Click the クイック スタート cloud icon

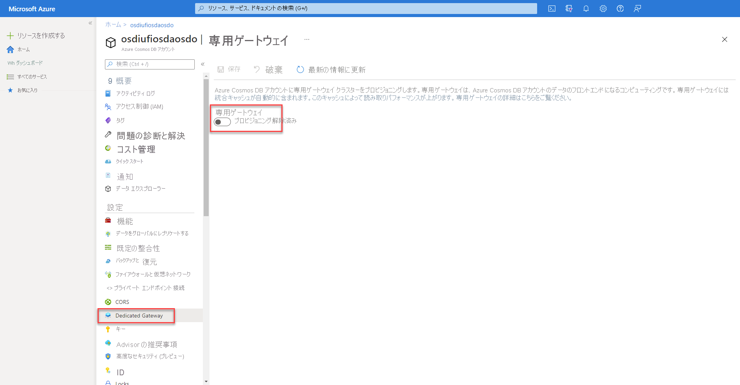(108, 161)
